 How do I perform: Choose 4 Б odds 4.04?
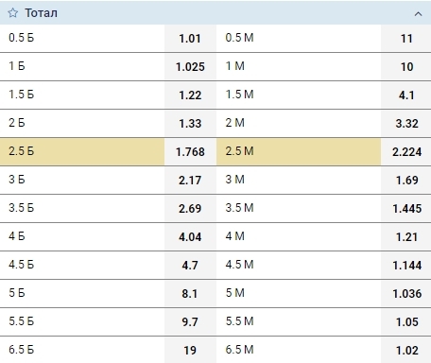click(x=190, y=237)
